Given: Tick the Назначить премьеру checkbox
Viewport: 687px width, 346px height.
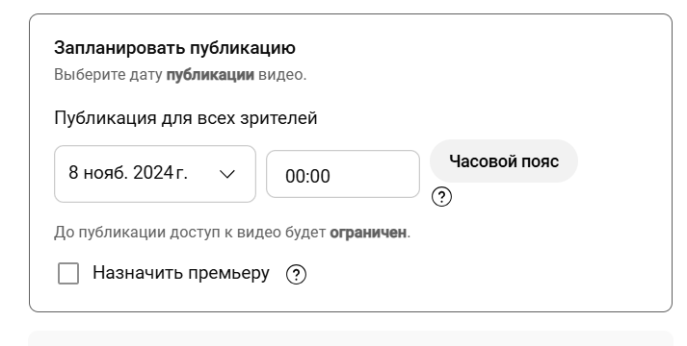Looking at the screenshot, I should pyautogui.click(x=68, y=274).
